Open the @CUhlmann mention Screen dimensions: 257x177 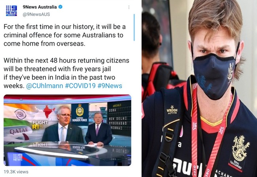tap(44, 86)
